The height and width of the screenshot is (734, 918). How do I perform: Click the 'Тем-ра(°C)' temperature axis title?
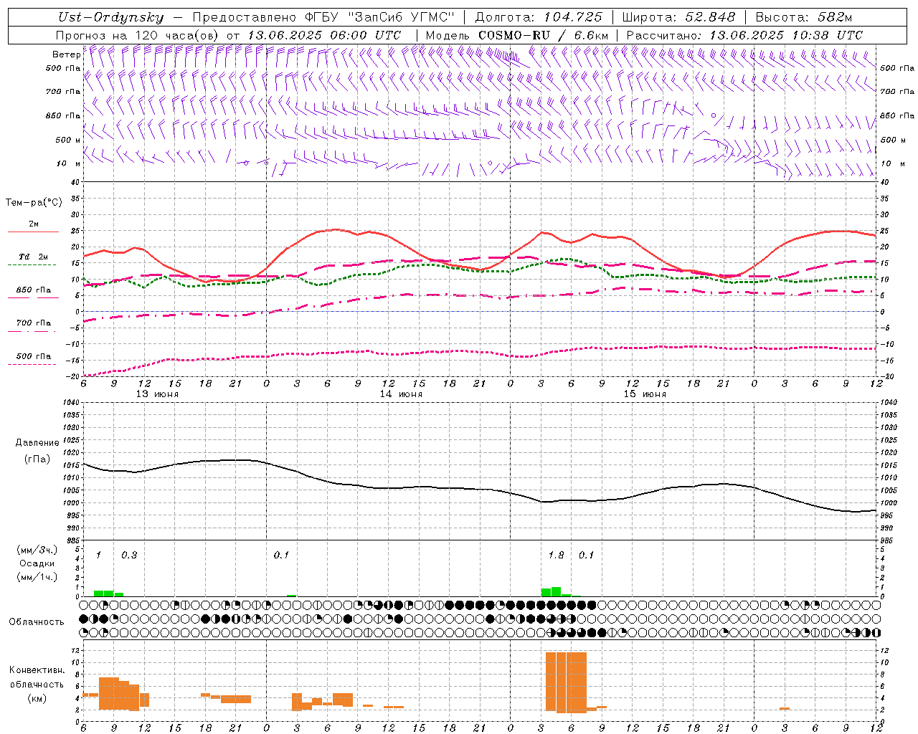coord(34,203)
